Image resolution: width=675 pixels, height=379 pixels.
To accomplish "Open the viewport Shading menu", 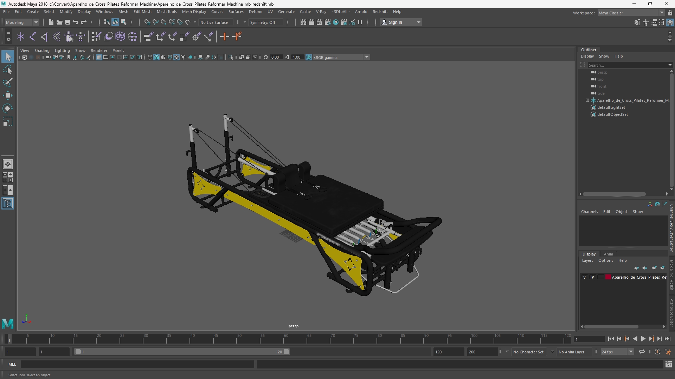I will point(42,51).
